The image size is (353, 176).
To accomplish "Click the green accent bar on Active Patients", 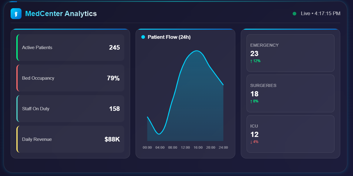I will pyautogui.click(x=17, y=48).
